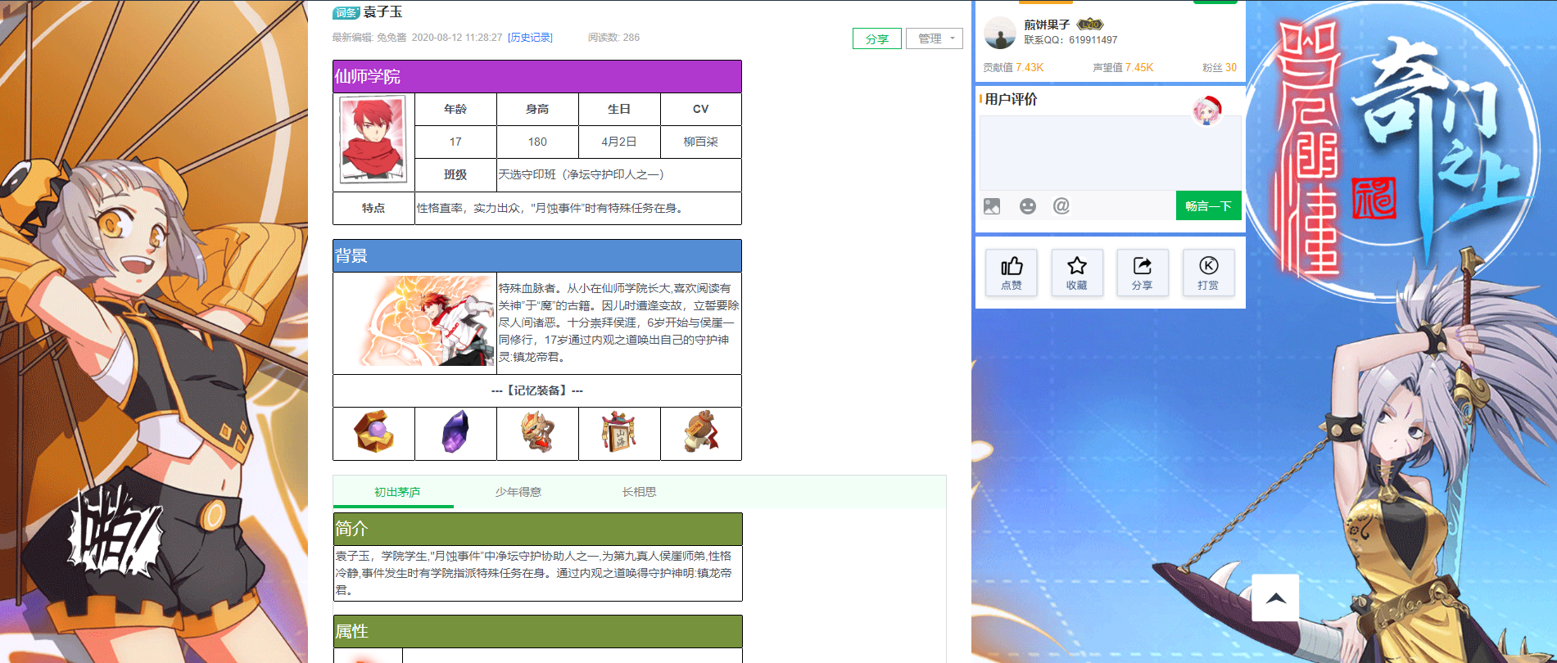Image resolution: width=1557 pixels, height=663 pixels.
Task: Click 联系QQ: 619911497 text
Action: (x=1070, y=40)
